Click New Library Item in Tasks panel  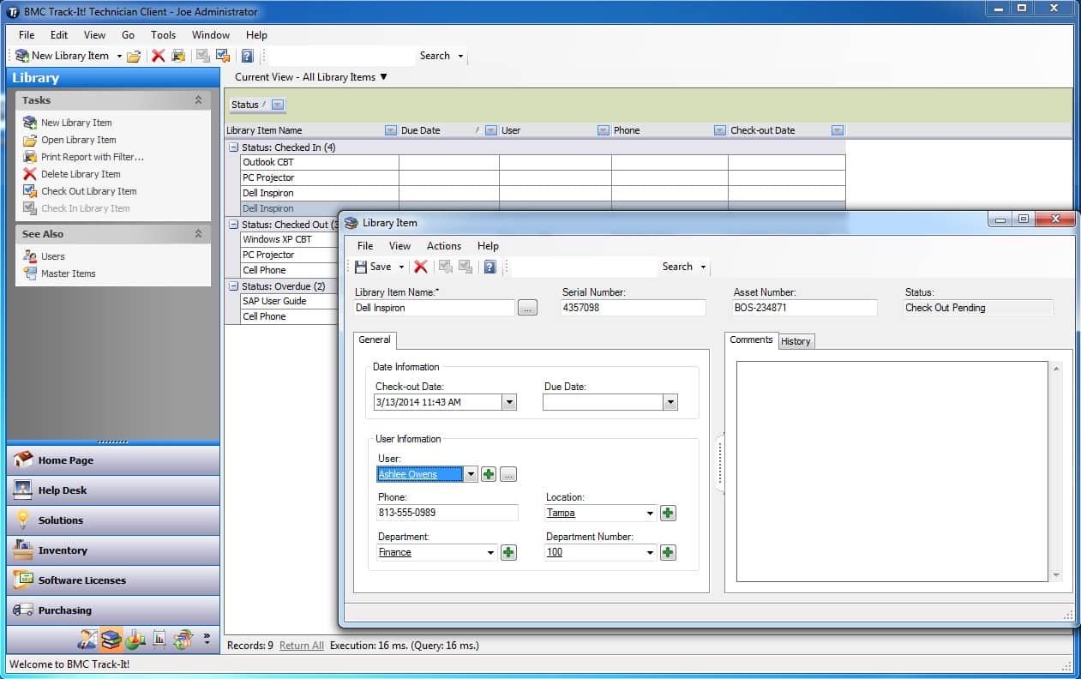coord(76,123)
